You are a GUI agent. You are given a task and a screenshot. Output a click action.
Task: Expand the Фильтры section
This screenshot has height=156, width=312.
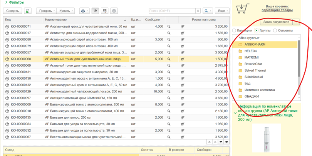coord(15,3)
